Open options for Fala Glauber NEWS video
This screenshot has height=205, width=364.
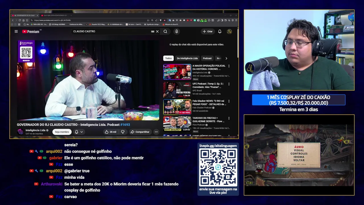(229, 101)
